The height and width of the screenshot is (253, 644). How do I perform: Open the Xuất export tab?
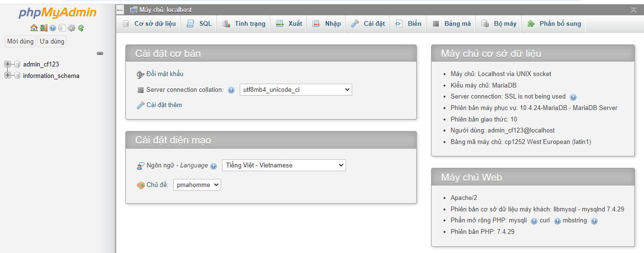(x=289, y=23)
